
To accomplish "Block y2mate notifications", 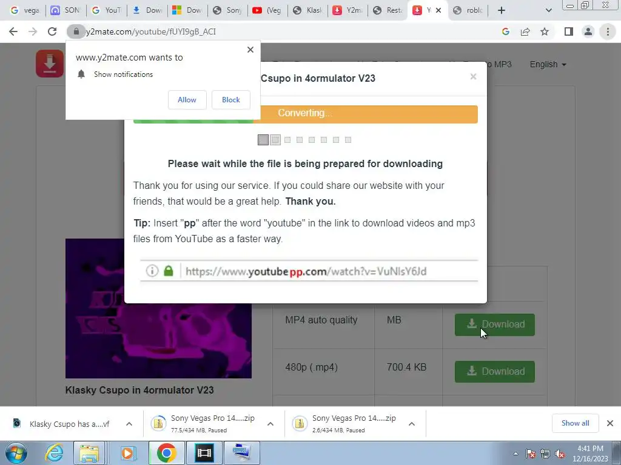I will coord(231,100).
